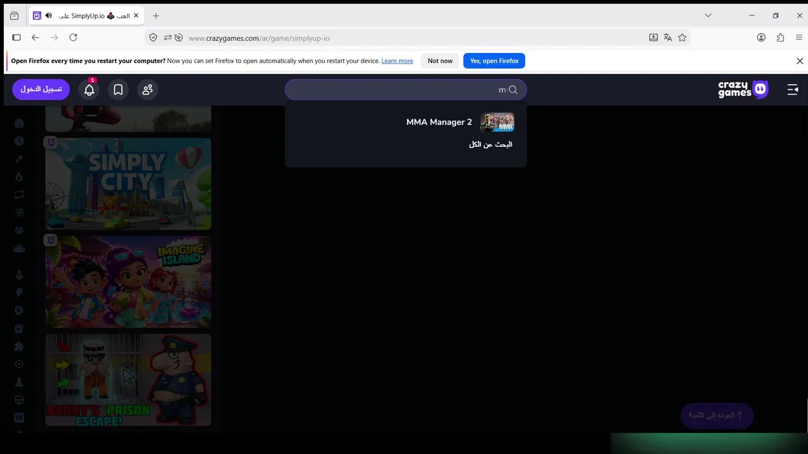This screenshot has height=454, width=808.
Task: Open tracking protection shield in address bar
Action: coord(153,38)
